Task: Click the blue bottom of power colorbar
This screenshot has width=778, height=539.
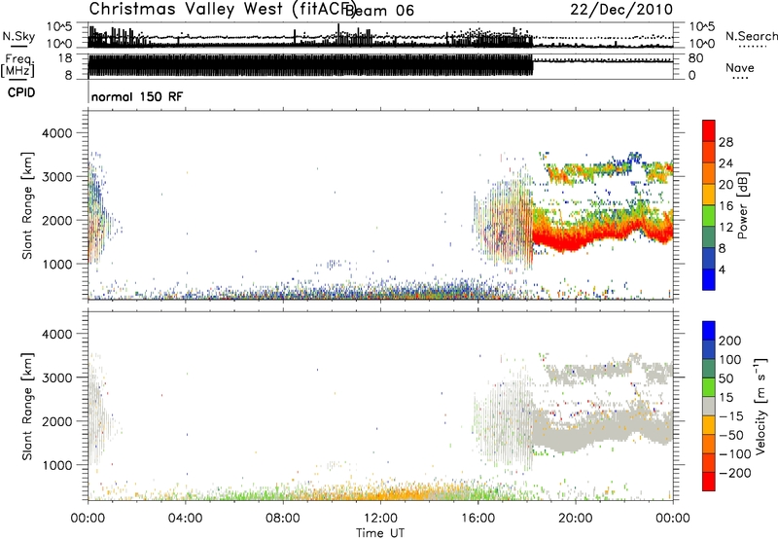Action: point(709,281)
